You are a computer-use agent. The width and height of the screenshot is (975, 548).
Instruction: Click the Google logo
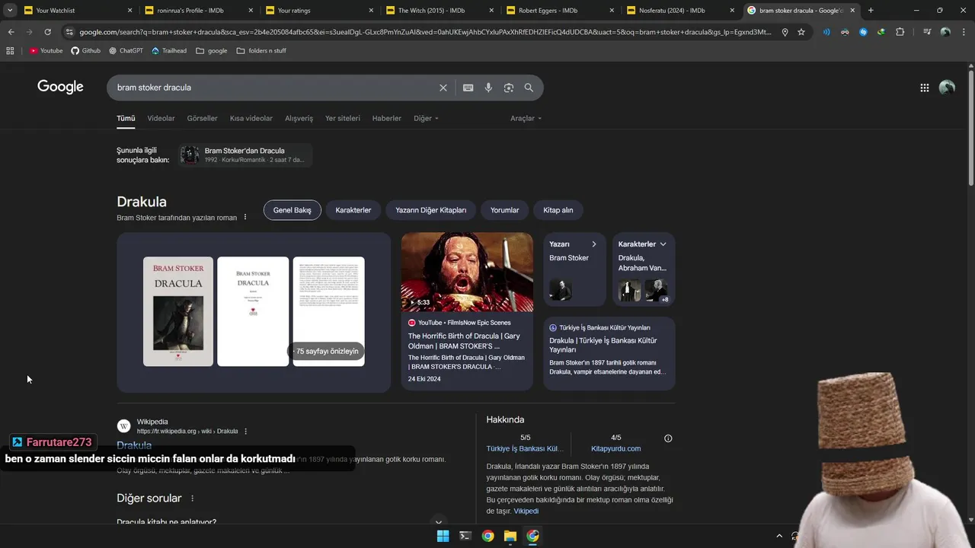point(60,87)
